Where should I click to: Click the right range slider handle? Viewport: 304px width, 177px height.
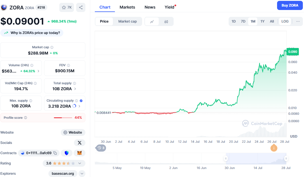pyautogui.click(x=286, y=158)
